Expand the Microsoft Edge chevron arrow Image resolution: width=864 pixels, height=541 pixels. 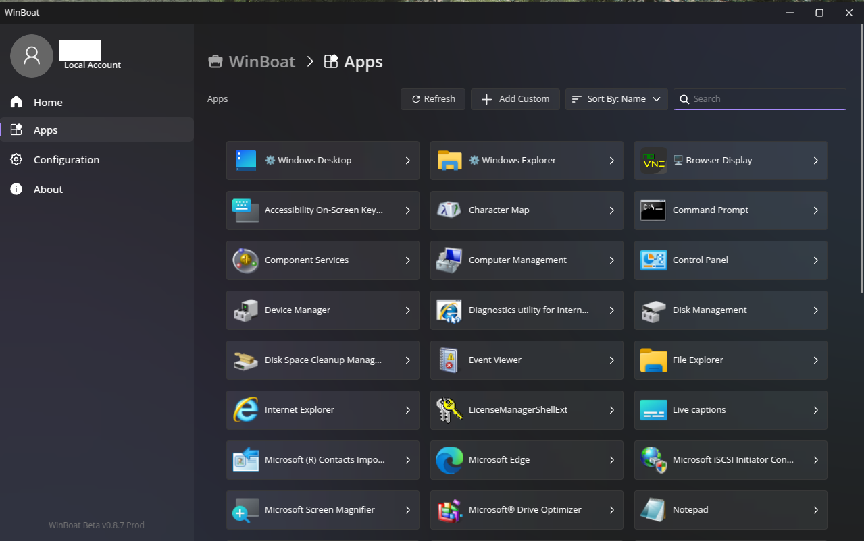point(611,460)
